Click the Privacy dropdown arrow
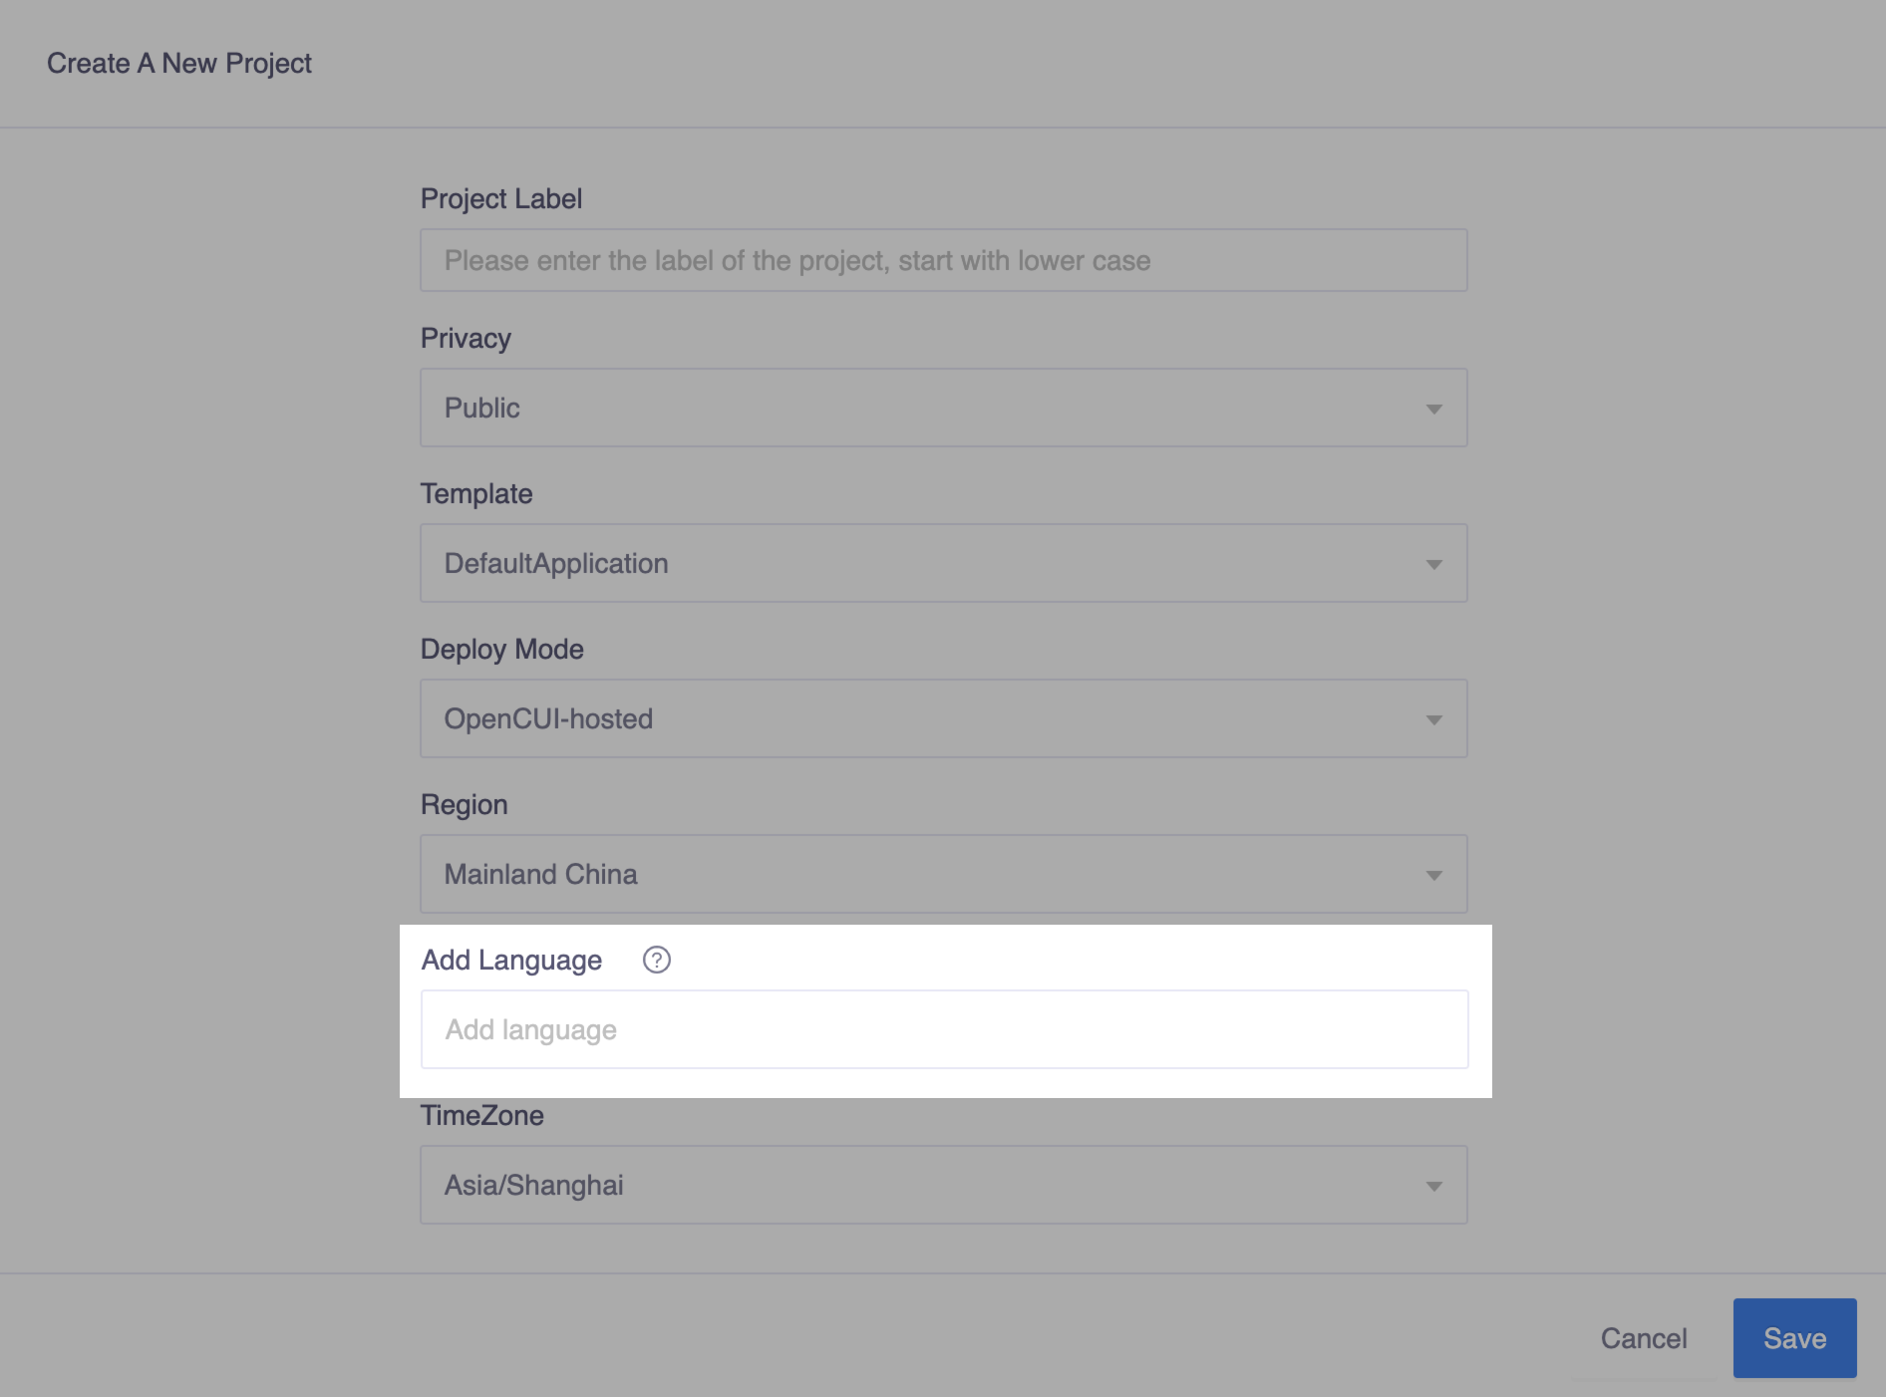1886x1397 pixels. pyautogui.click(x=1433, y=409)
